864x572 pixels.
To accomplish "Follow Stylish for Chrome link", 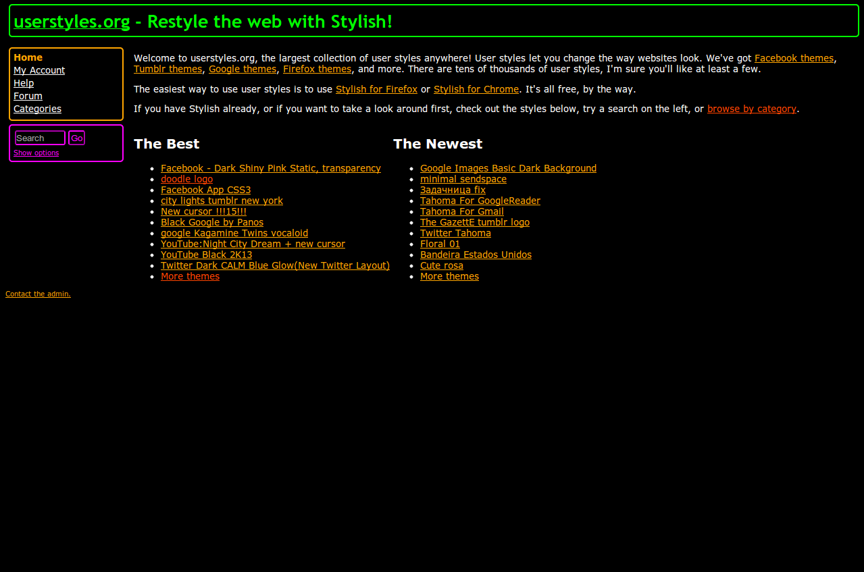I will [476, 89].
